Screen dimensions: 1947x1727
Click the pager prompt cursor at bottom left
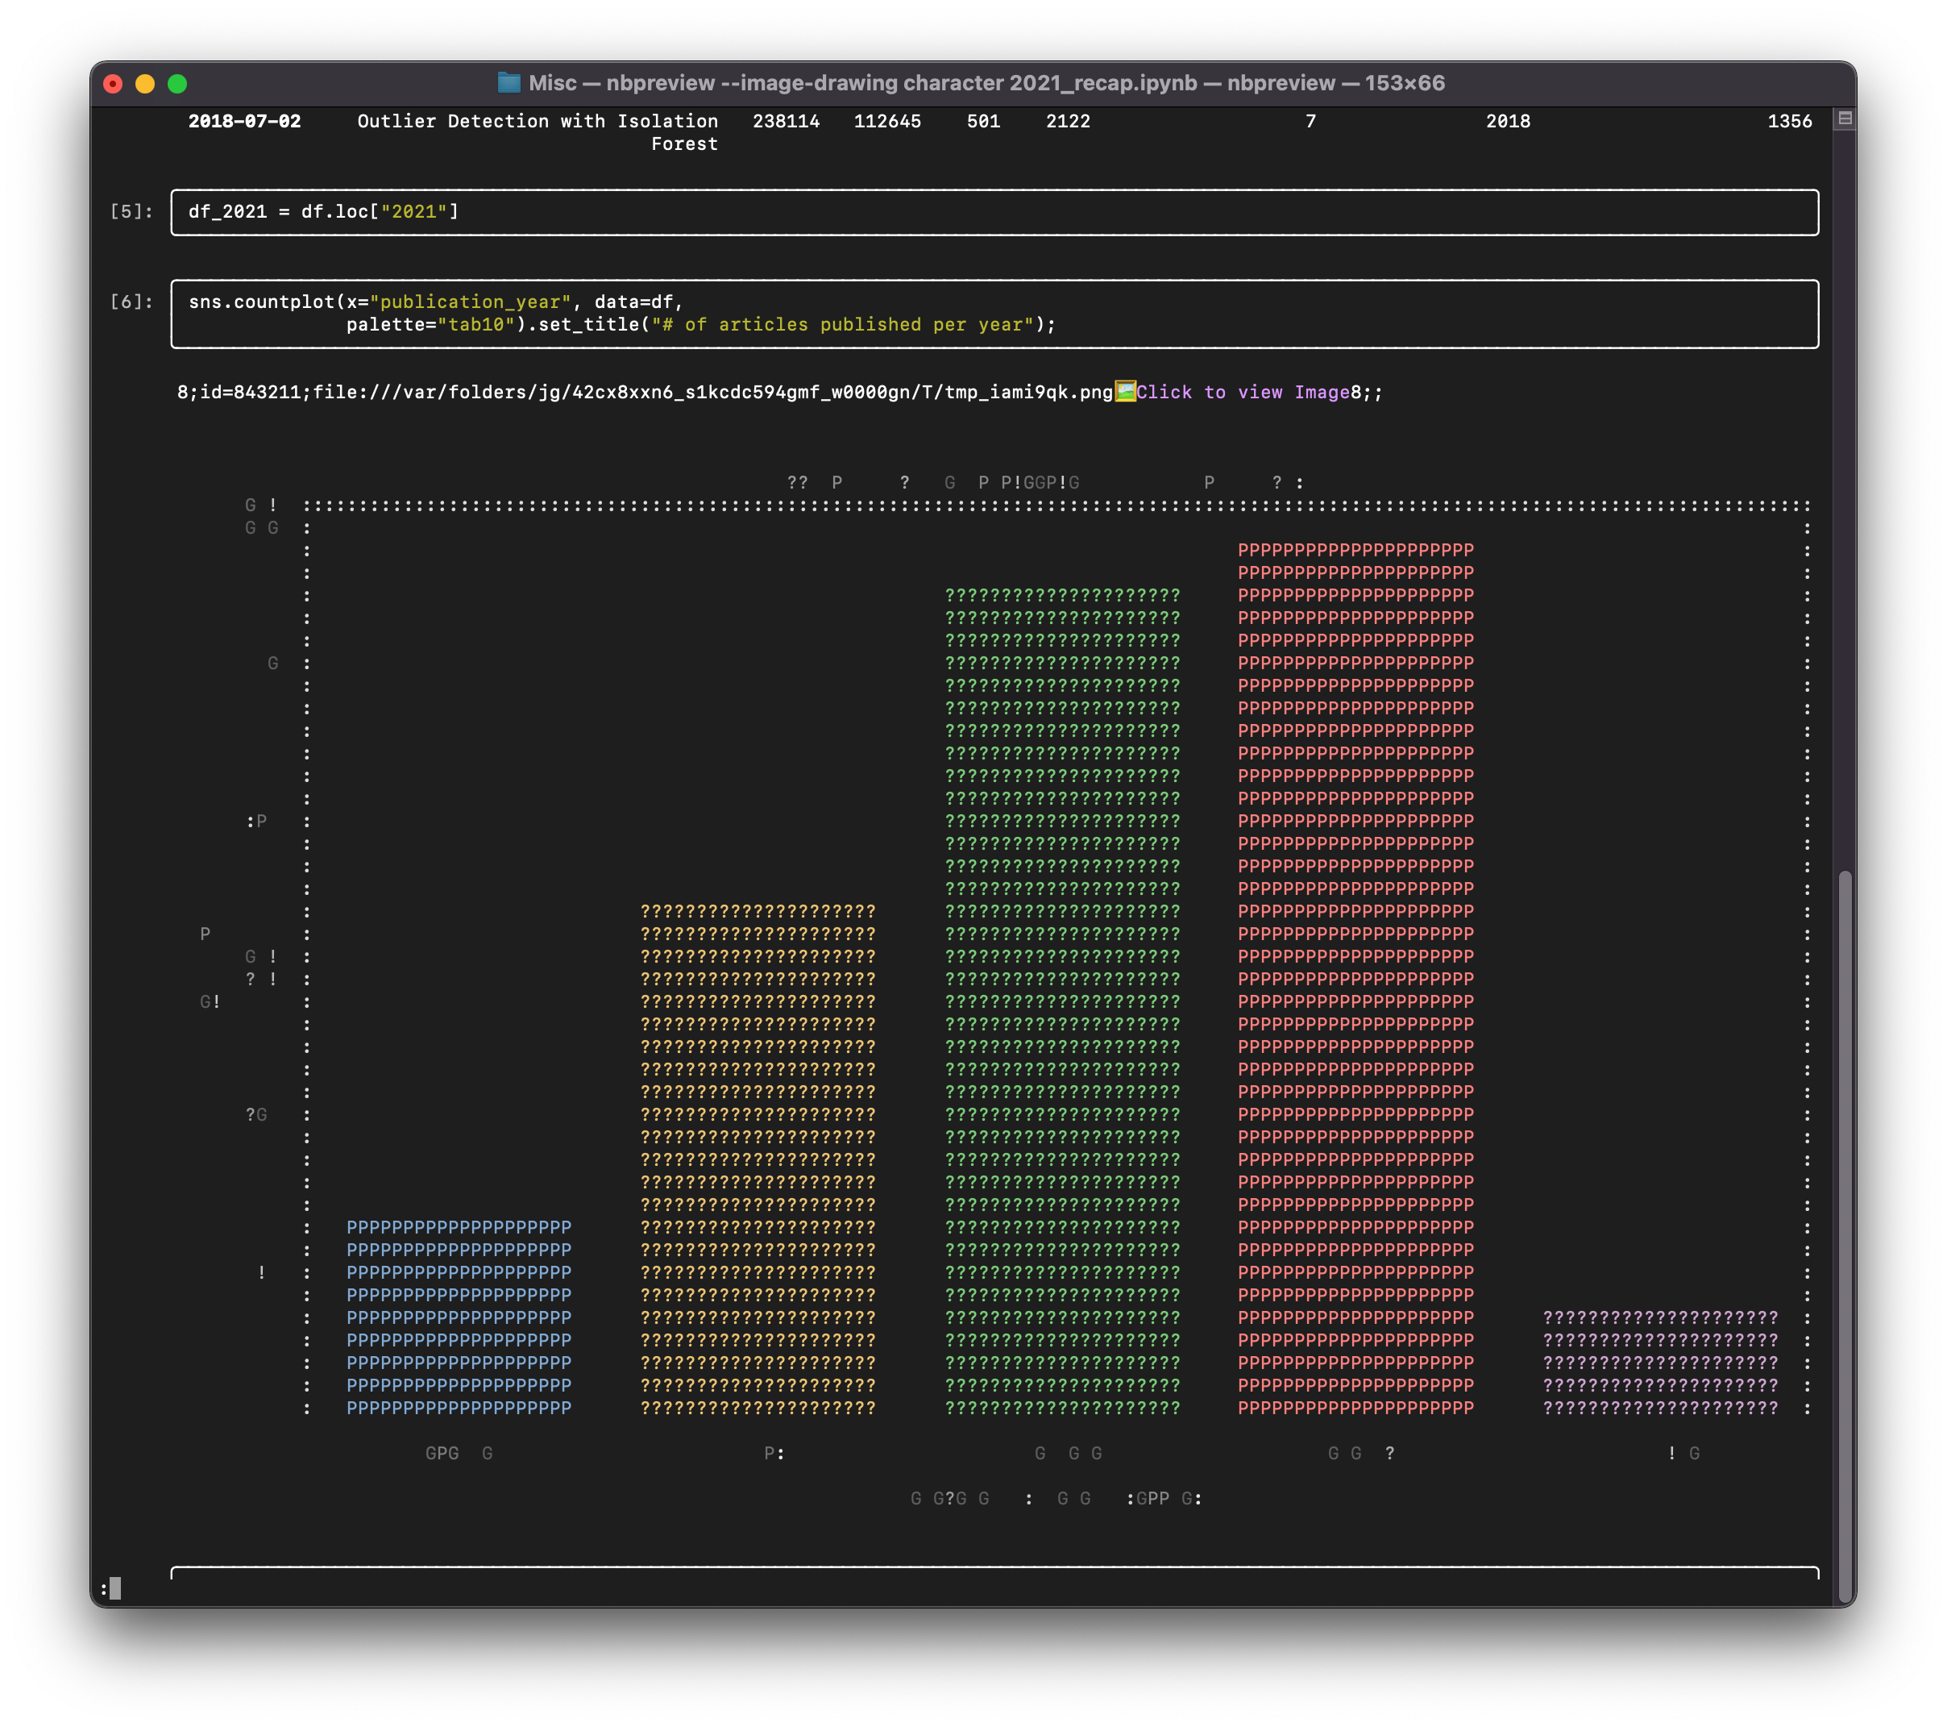click(115, 1588)
